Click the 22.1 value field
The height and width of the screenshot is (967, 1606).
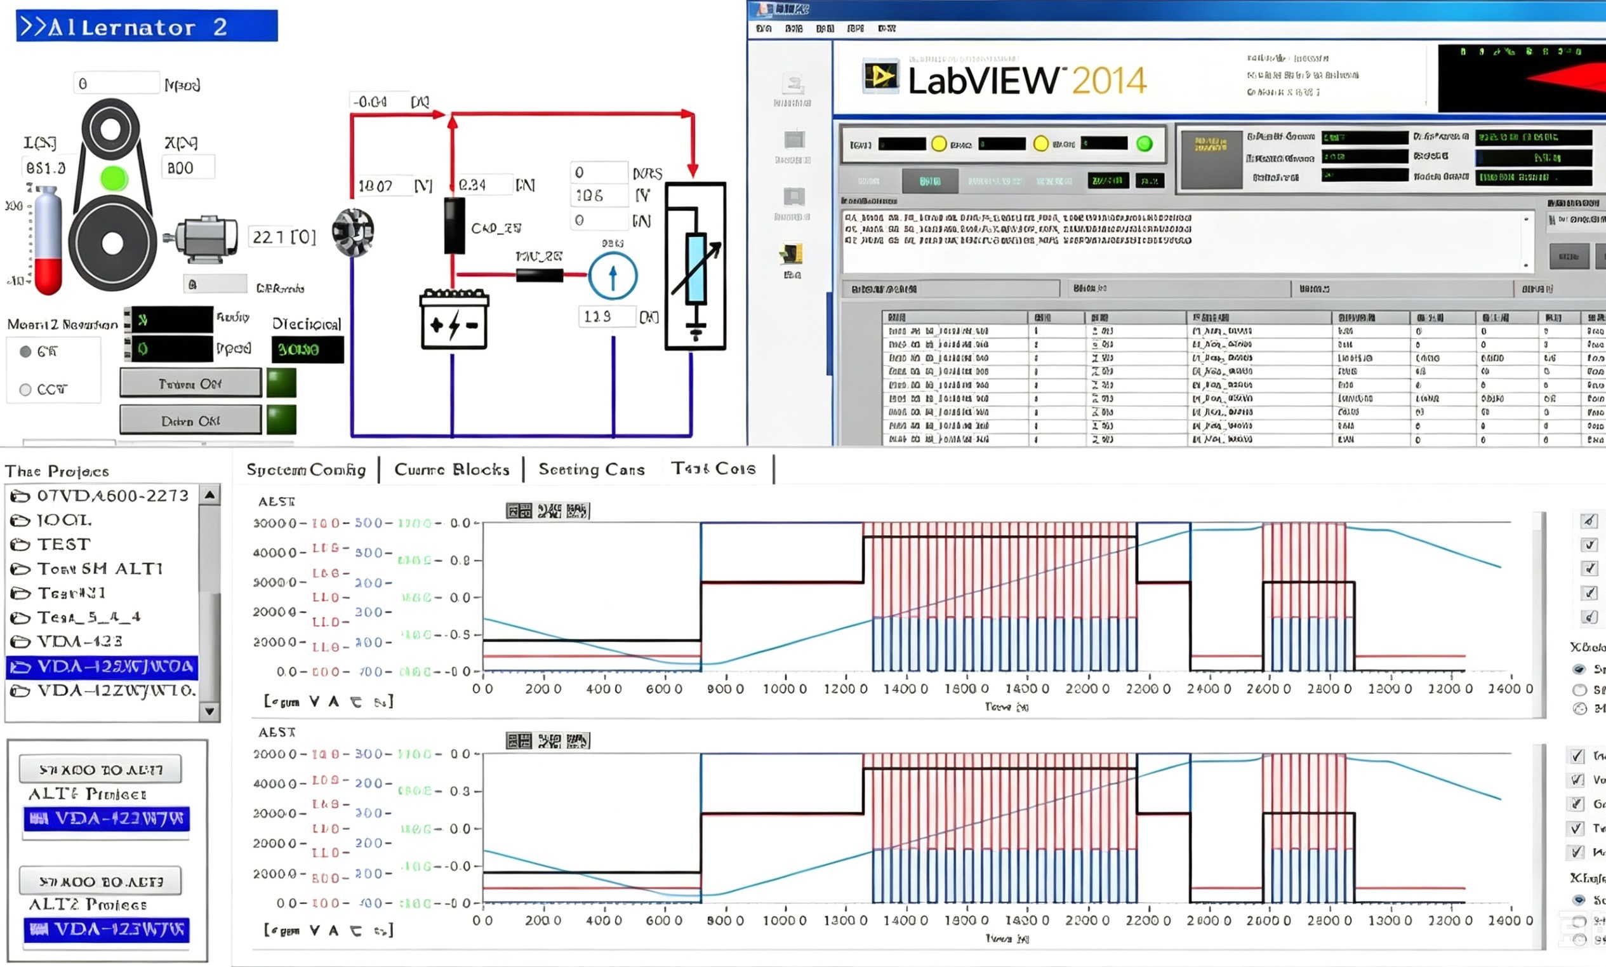pyautogui.click(x=284, y=237)
